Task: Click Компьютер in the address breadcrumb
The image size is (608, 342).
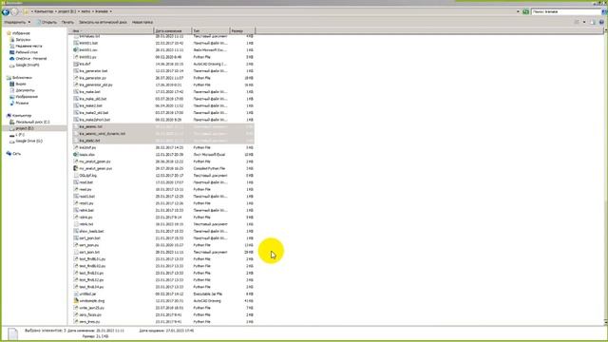Action: (x=44, y=11)
